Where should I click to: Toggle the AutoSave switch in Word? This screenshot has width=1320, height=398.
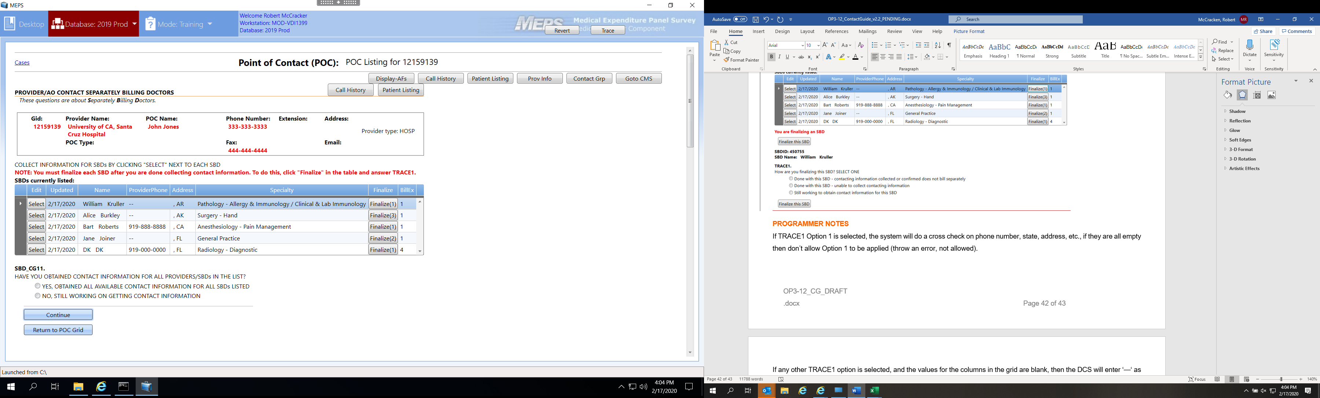click(740, 19)
